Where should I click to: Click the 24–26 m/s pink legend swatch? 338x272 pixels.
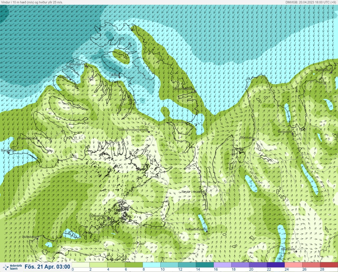[294, 265]
